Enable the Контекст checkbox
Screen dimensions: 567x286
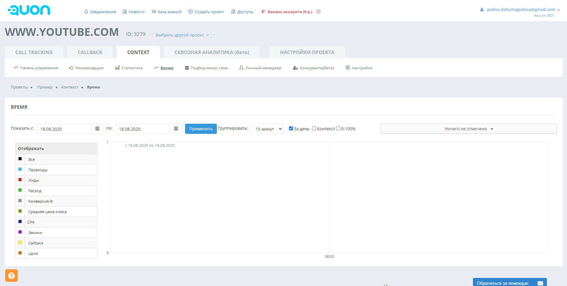(x=314, y=129)
